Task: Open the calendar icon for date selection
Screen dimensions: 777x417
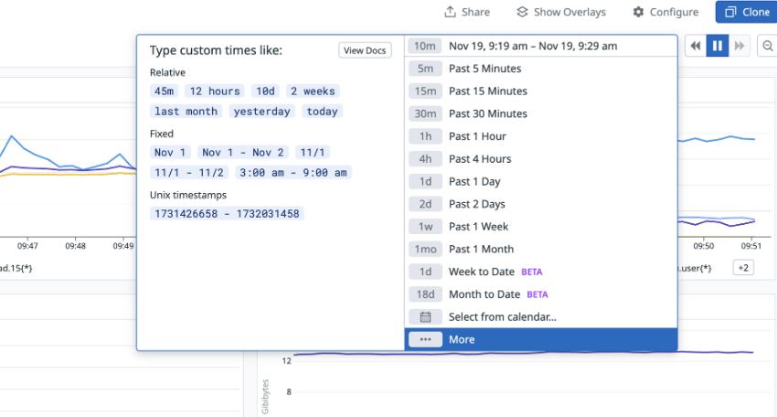Action: 425,316
